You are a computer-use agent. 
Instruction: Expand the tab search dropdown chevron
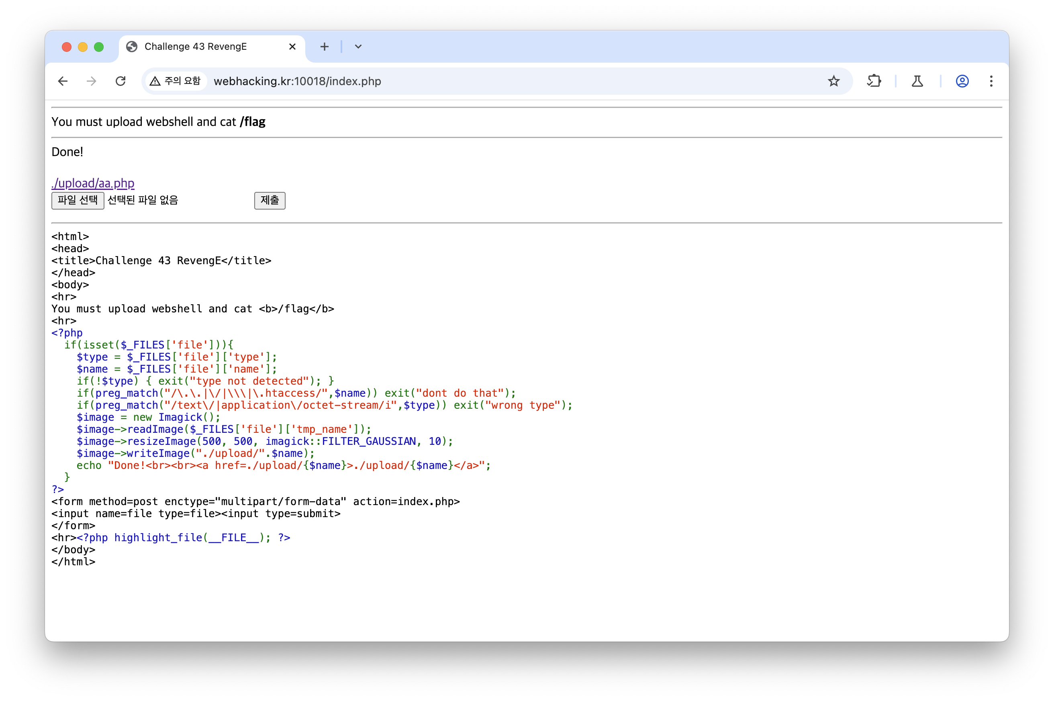tap(358, 47)
